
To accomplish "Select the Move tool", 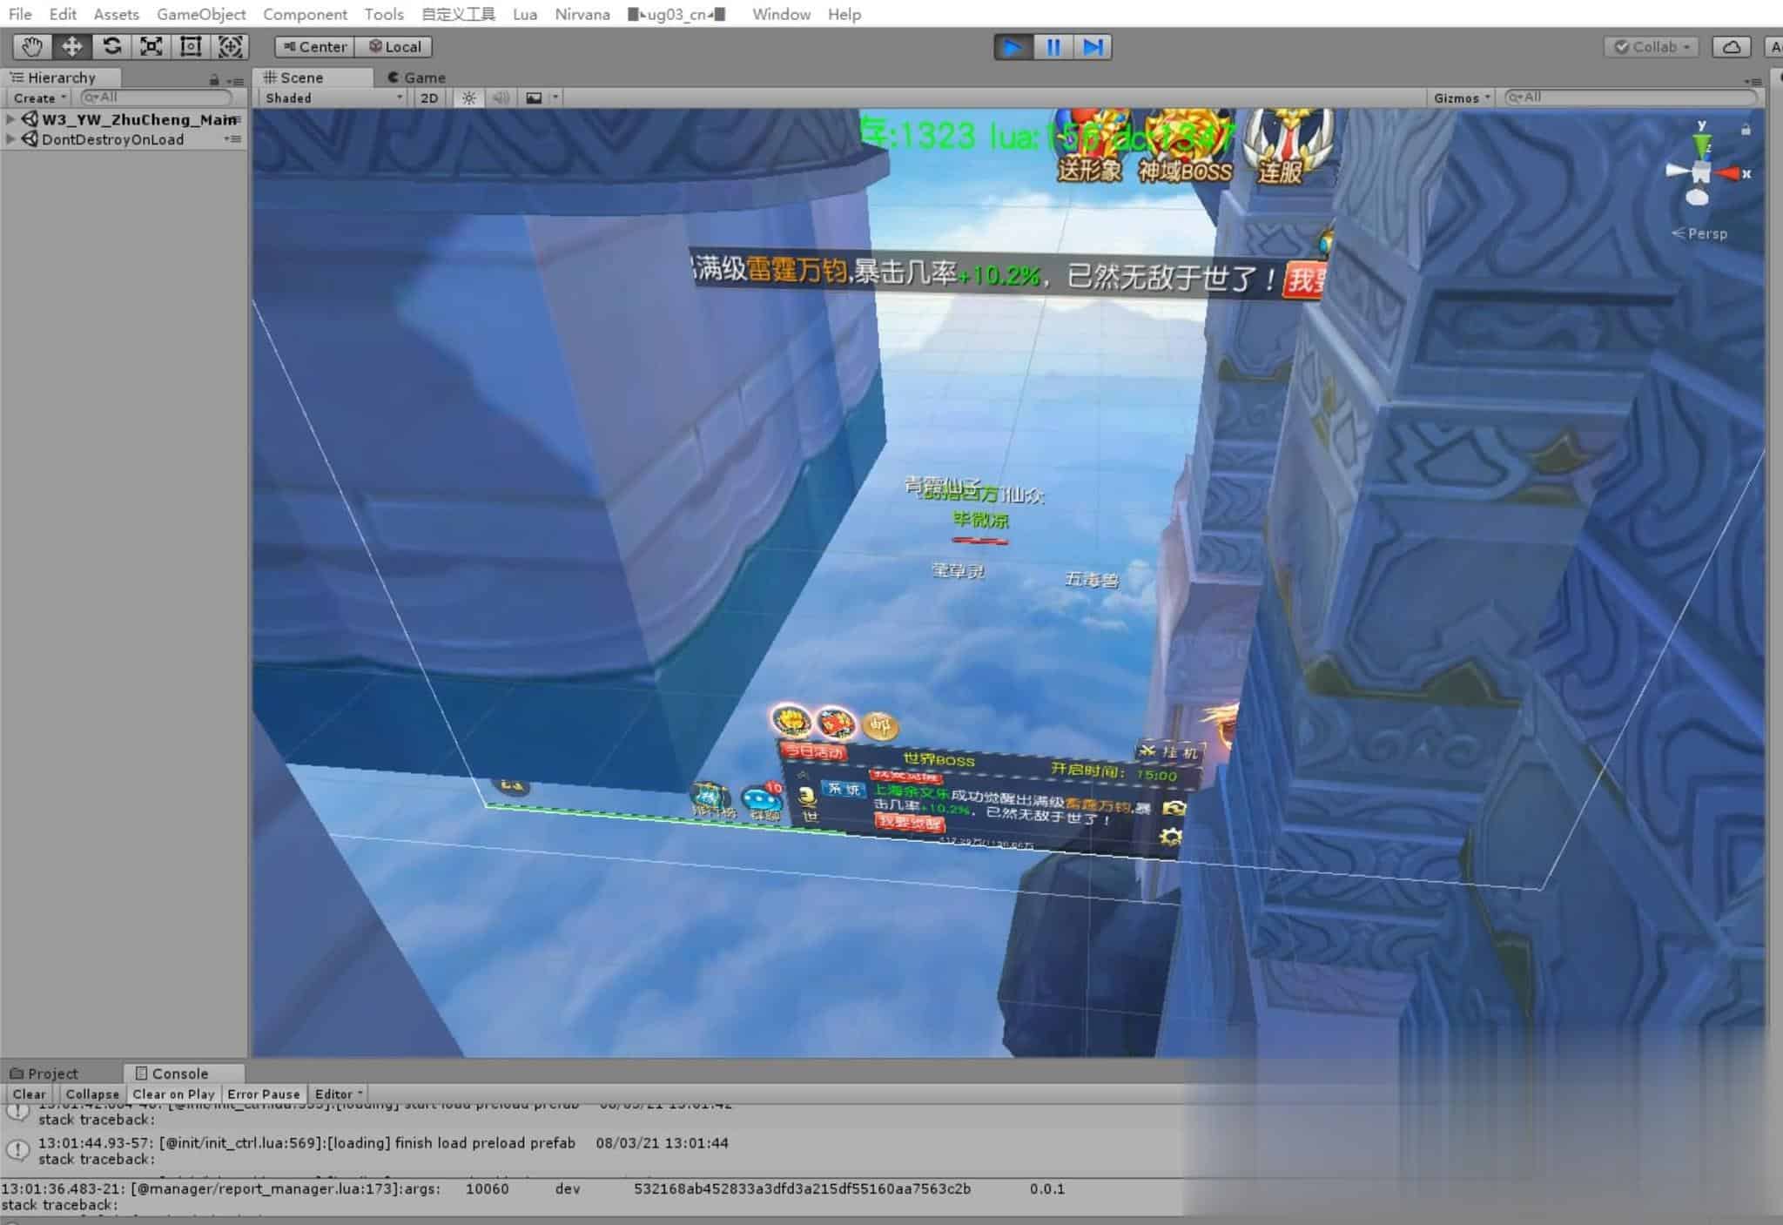I will click(x=71, y=47).
